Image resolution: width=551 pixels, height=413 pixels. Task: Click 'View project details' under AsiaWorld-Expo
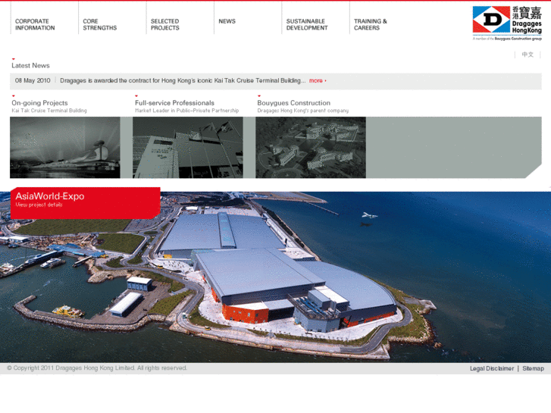tap(39, 205)
